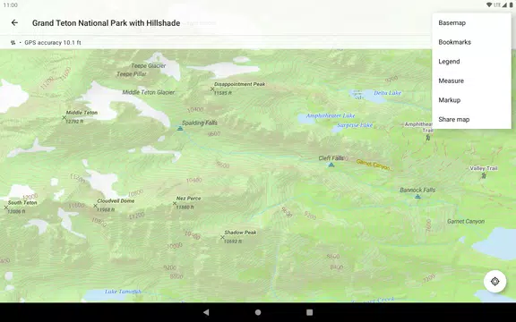516x322 pixels.
Task: Tap the 12792 ft elevation label
Action: click(74, 122)
